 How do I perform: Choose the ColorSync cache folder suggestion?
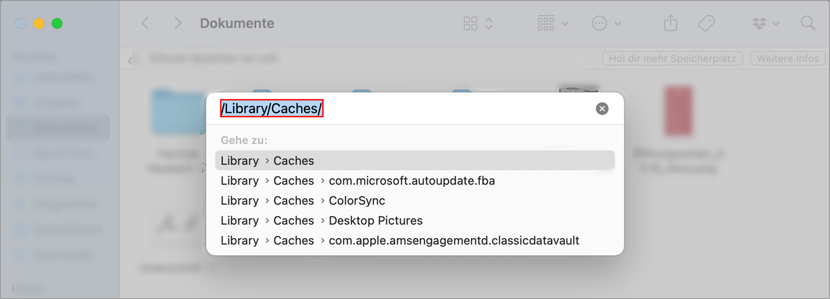357,201
